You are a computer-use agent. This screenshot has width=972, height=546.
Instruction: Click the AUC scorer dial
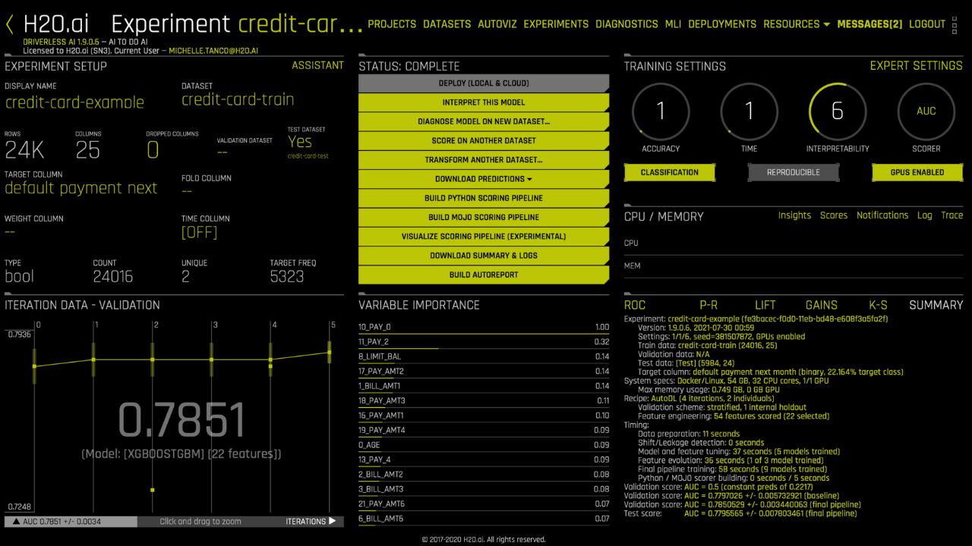926,111
